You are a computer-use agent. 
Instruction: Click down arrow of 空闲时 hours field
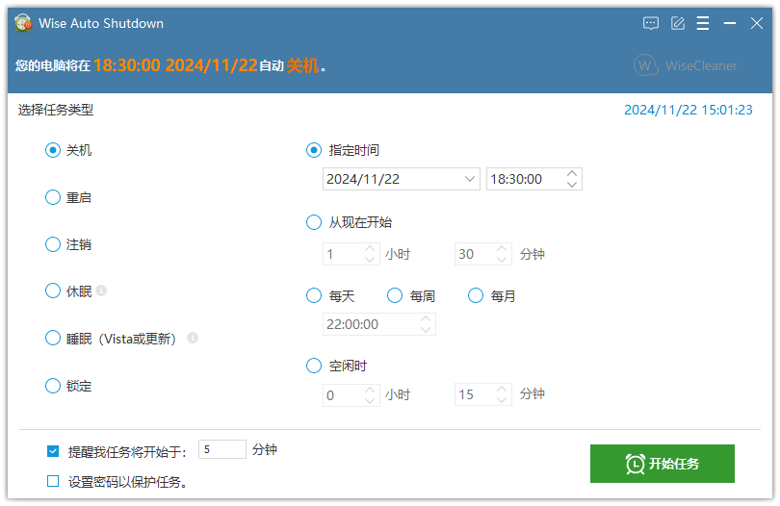point(370,399)
